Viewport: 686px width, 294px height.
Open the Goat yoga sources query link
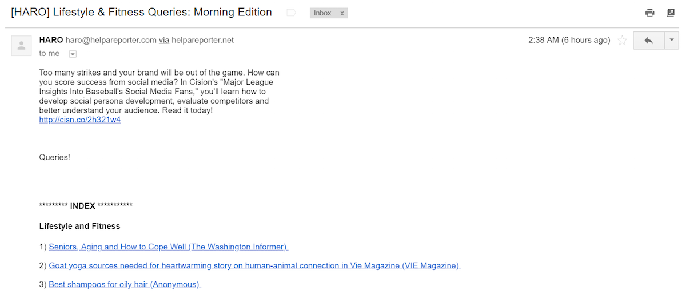click(254, 266)
